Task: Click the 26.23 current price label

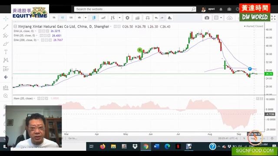Action: [268, 74]
